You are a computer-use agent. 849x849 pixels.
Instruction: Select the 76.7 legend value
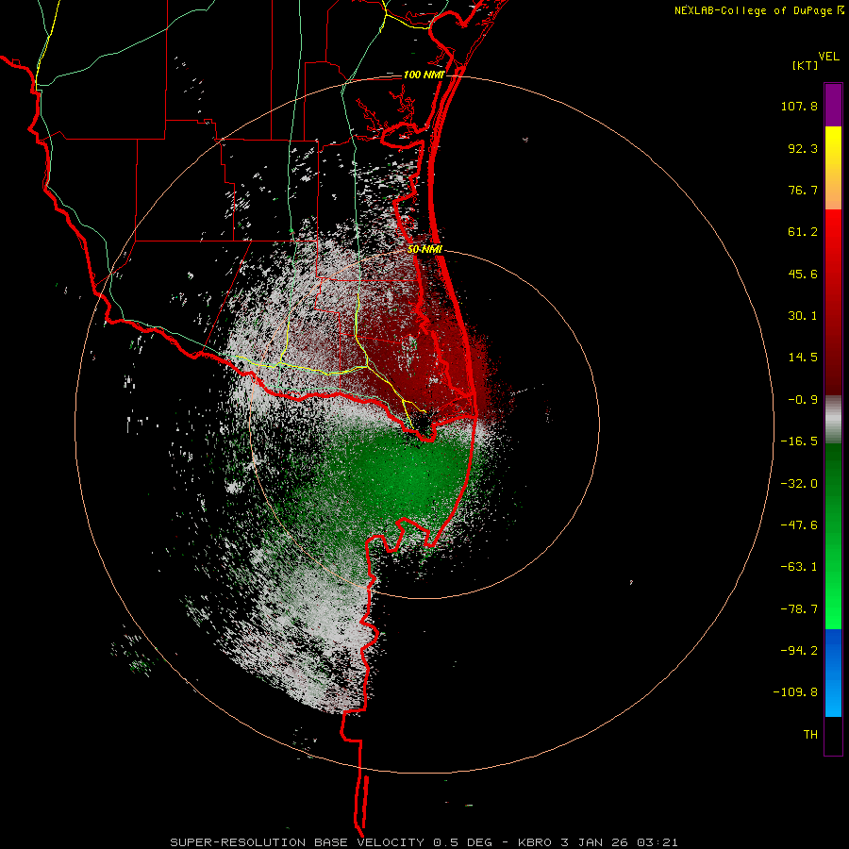tap(803, 190)
